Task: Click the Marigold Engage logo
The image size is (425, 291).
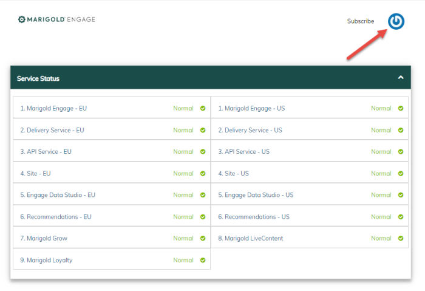Action: (x=56, y=19)
